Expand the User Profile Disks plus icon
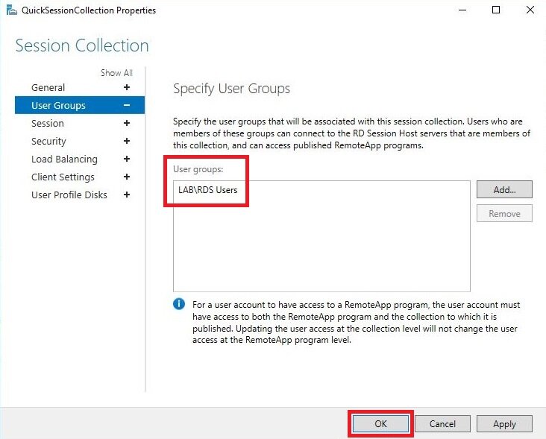Viewport: 546px width, 439px height. click(127, 195)
